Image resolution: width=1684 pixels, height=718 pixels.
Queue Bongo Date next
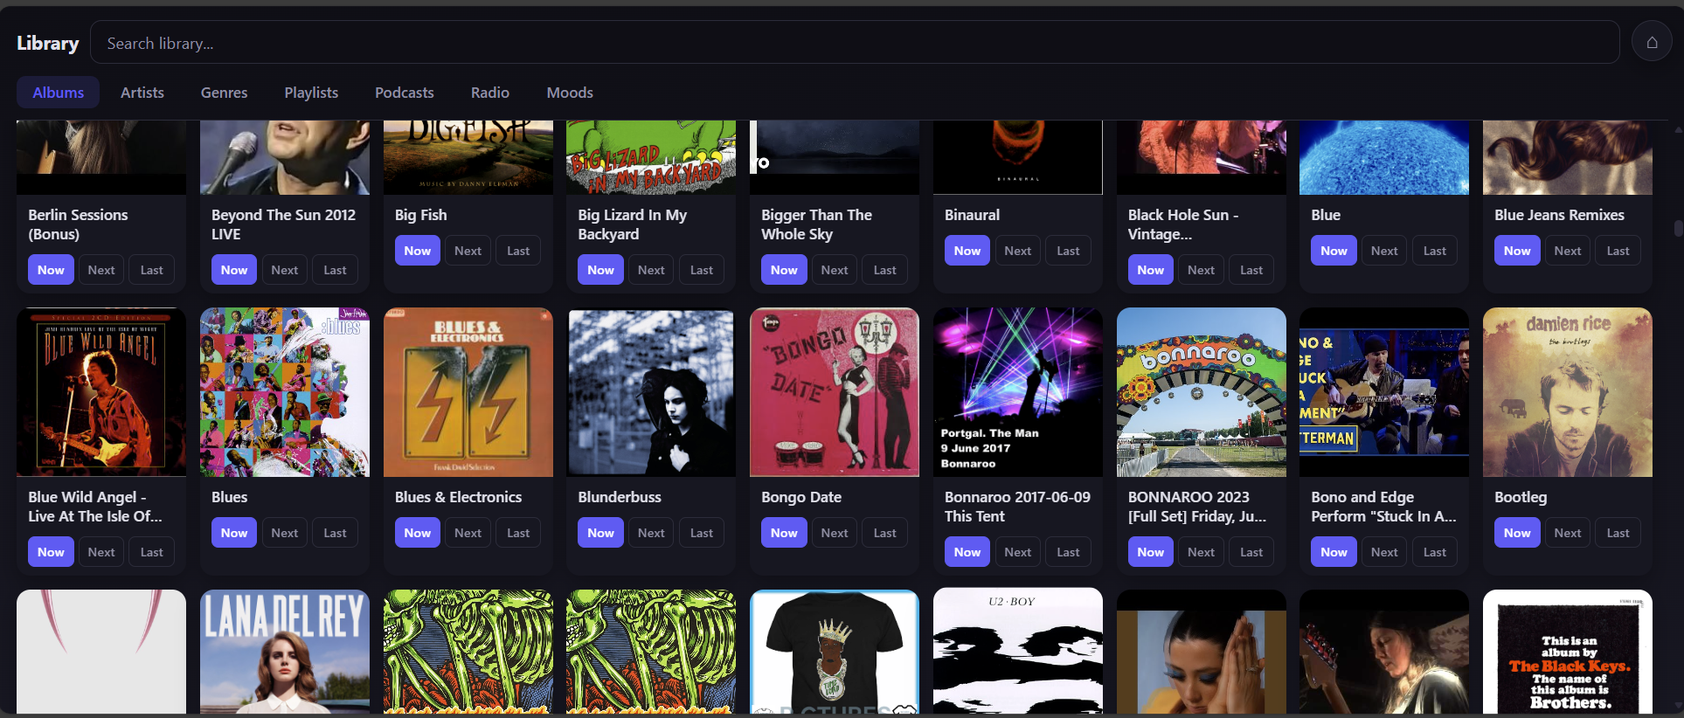pyautogui.click(x=835, y=533)
